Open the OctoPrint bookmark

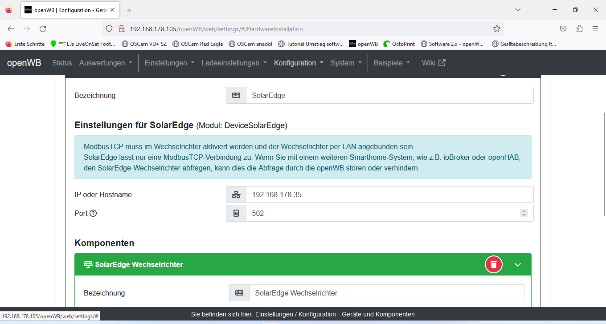tap(399, 44)
